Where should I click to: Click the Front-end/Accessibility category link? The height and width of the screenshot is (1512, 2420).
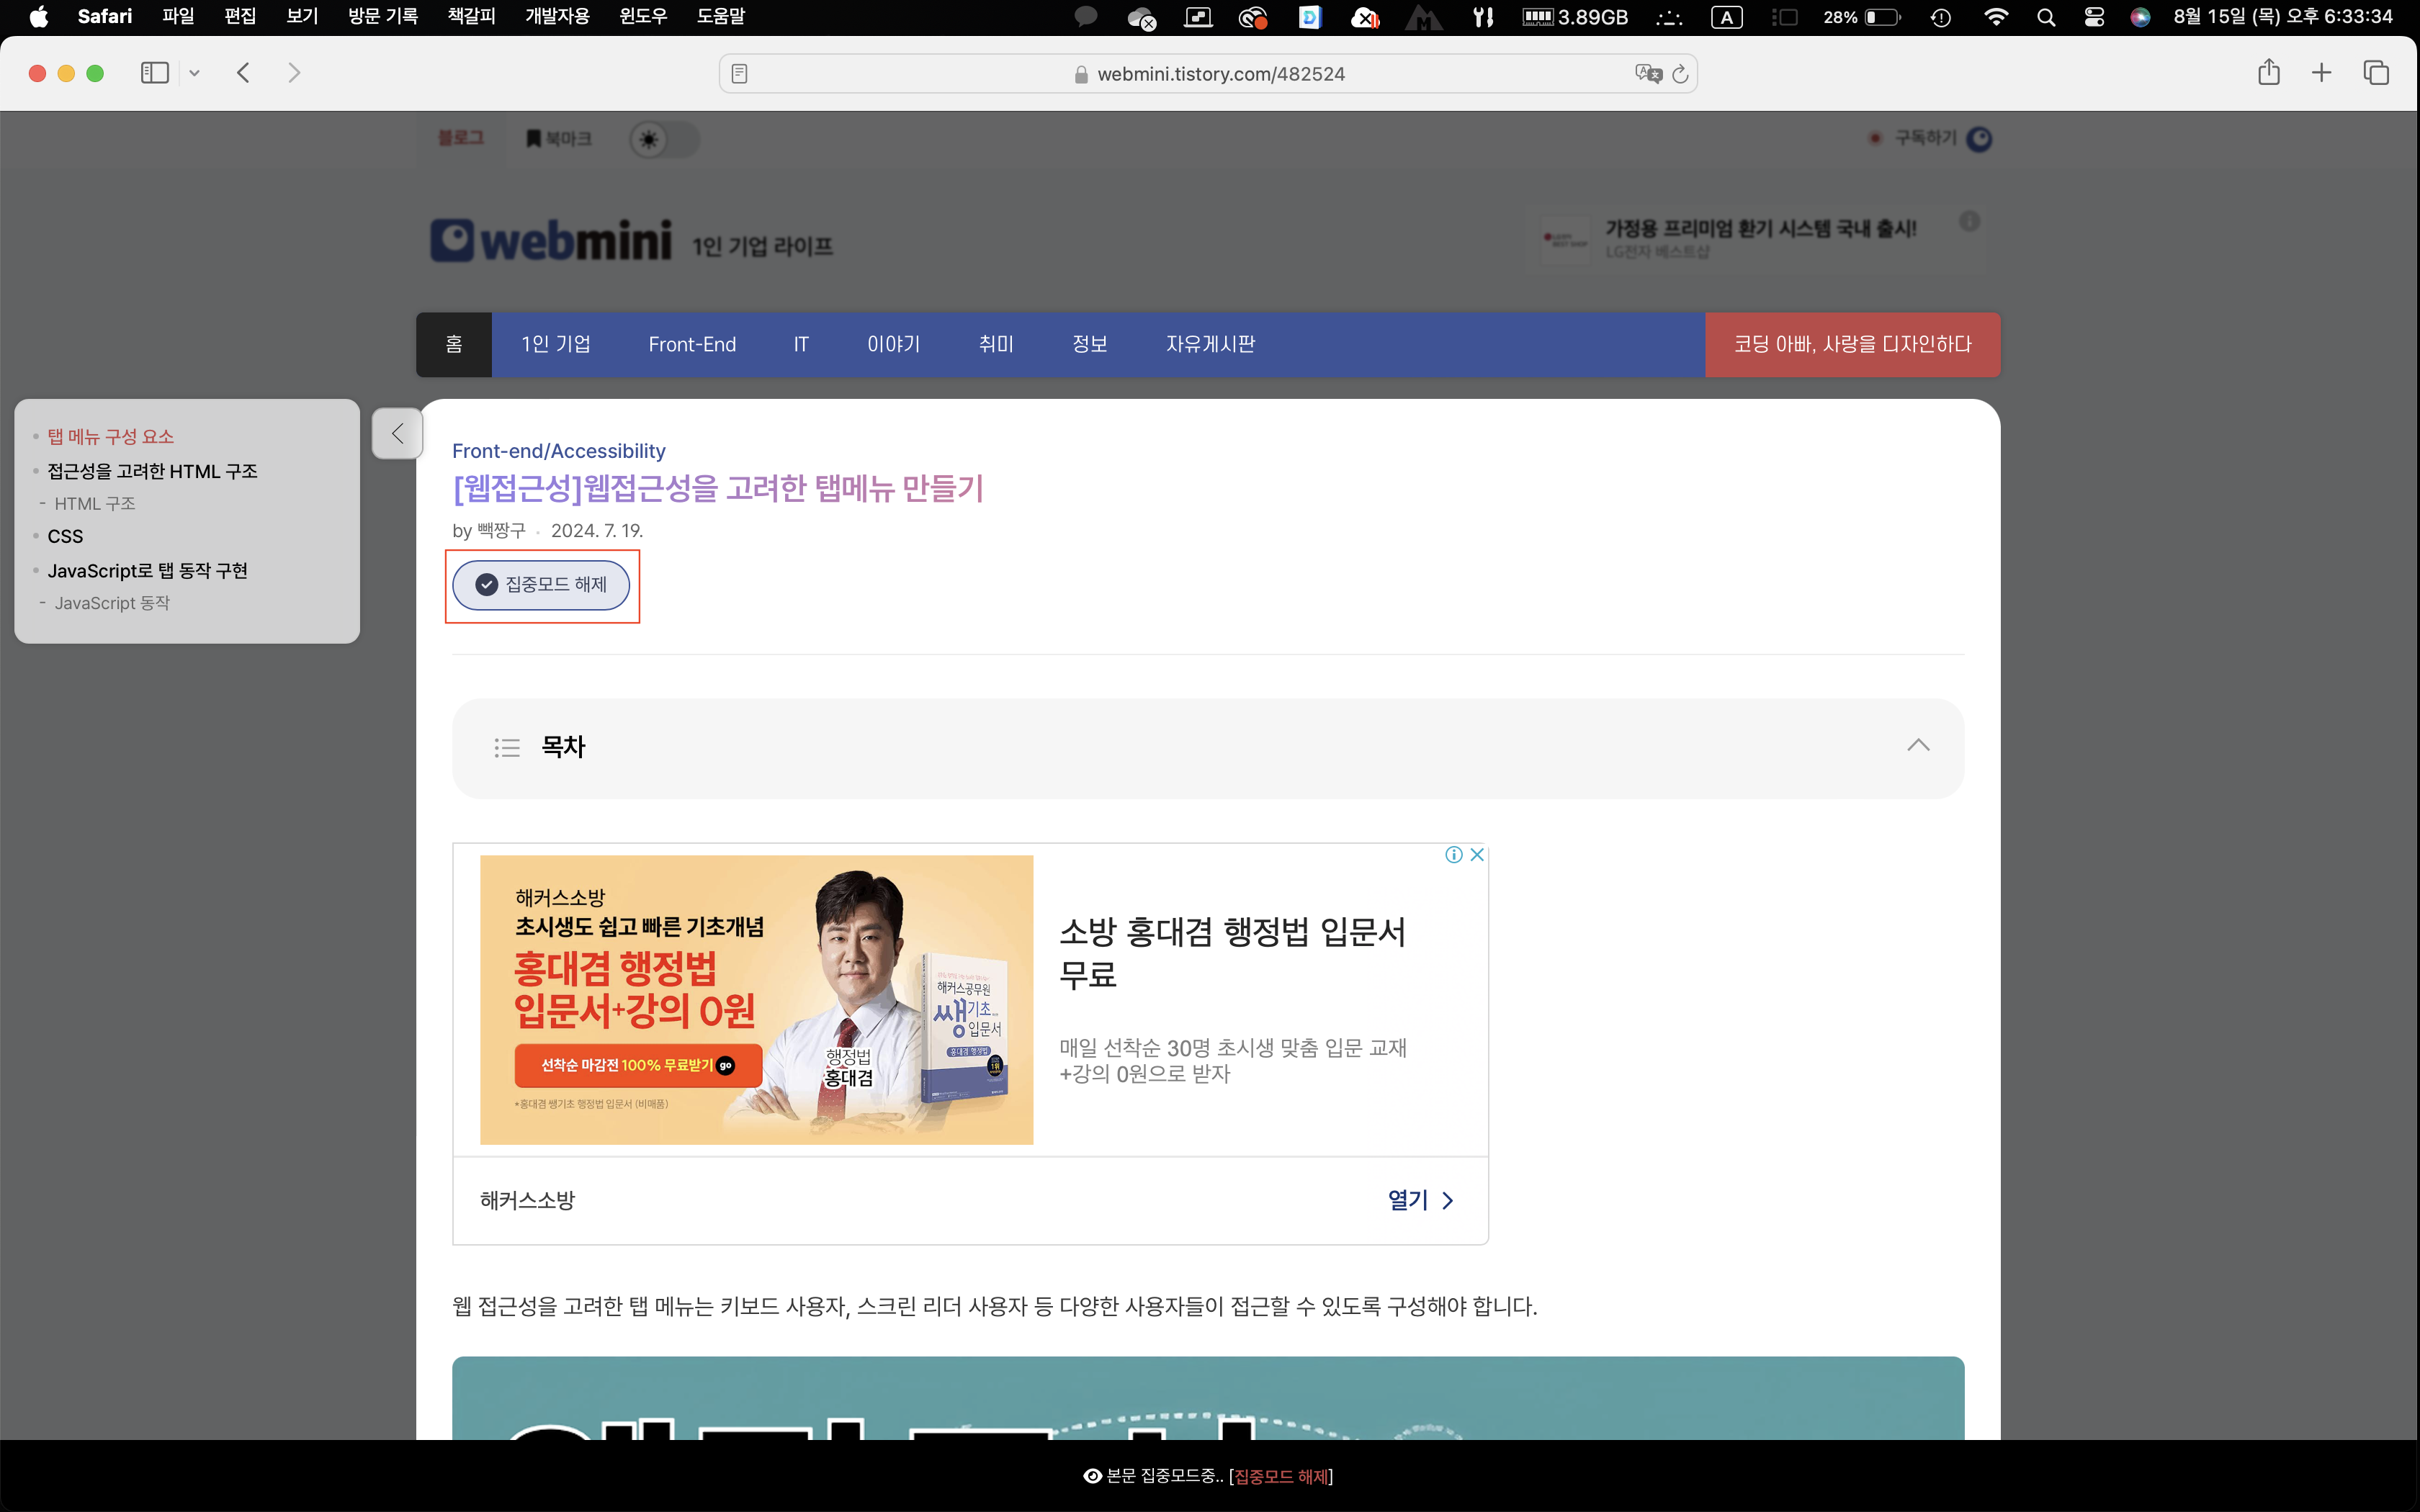point(558,451)
